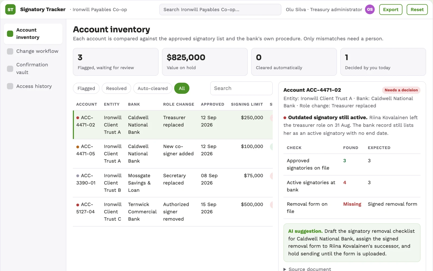Select account row ACC-4471-02
The width and height of the screenshot is (433, 271).
(x=173, y=125)
